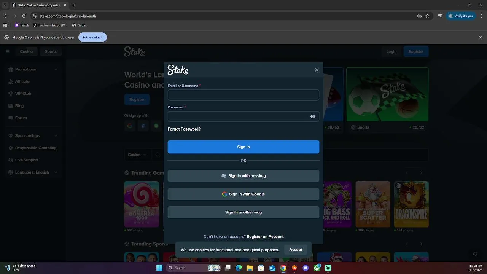Open the Dragonspire game thumbnail
This screenshot has height=274, width=487.
point(411,204)
